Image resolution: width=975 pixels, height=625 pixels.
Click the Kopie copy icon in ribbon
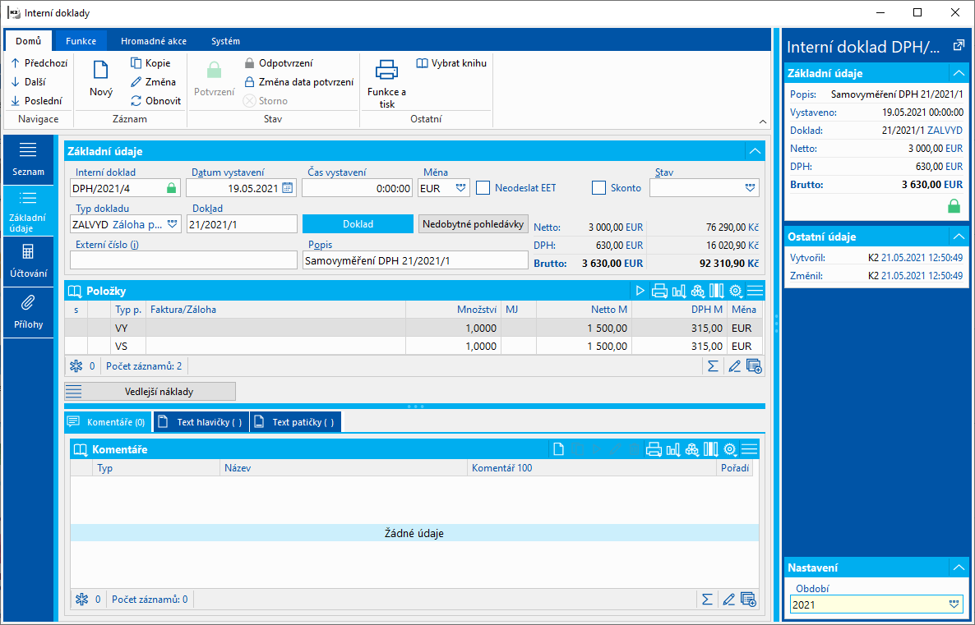136,62
